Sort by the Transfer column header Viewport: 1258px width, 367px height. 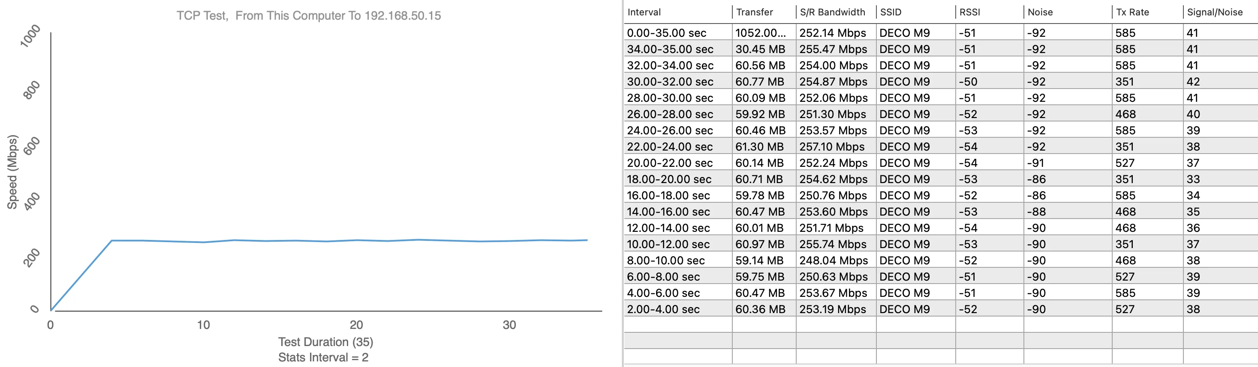(755, 12)
